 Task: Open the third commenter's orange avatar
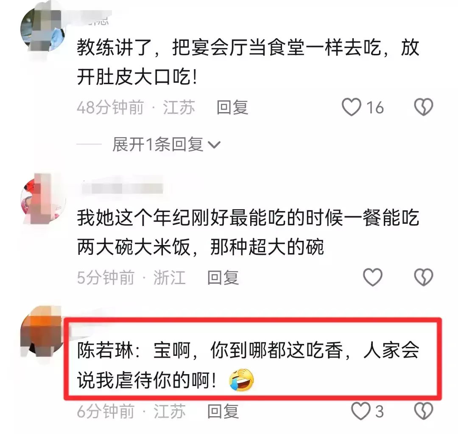click(x=42, y=331)
